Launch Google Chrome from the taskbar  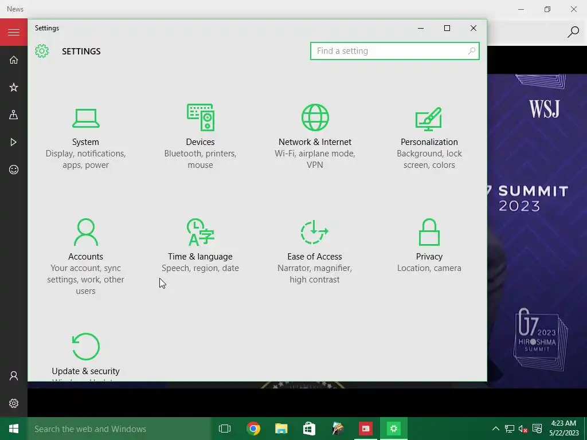click(x=253, y=429)
